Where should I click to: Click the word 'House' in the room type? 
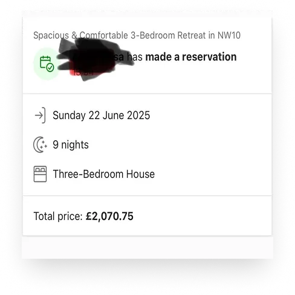click(140, 174)
